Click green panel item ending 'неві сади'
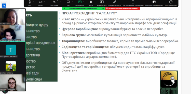The height and width of the screenshot is (94, 191). click(x=33, y=73)
